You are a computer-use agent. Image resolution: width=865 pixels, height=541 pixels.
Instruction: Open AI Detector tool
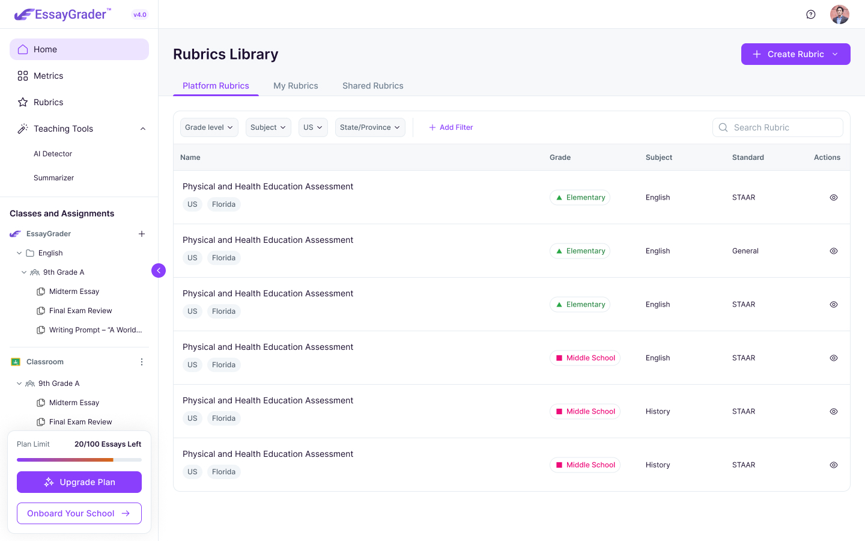click(53, 154)
